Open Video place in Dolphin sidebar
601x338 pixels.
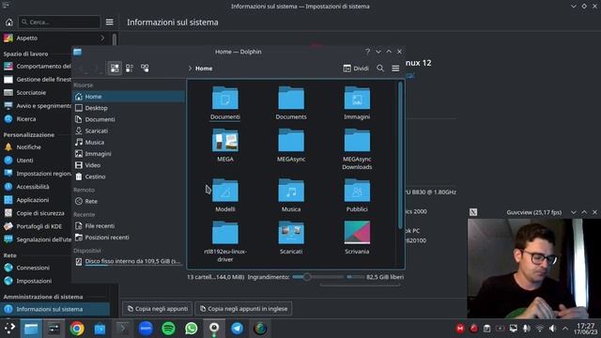coord(129,165)
